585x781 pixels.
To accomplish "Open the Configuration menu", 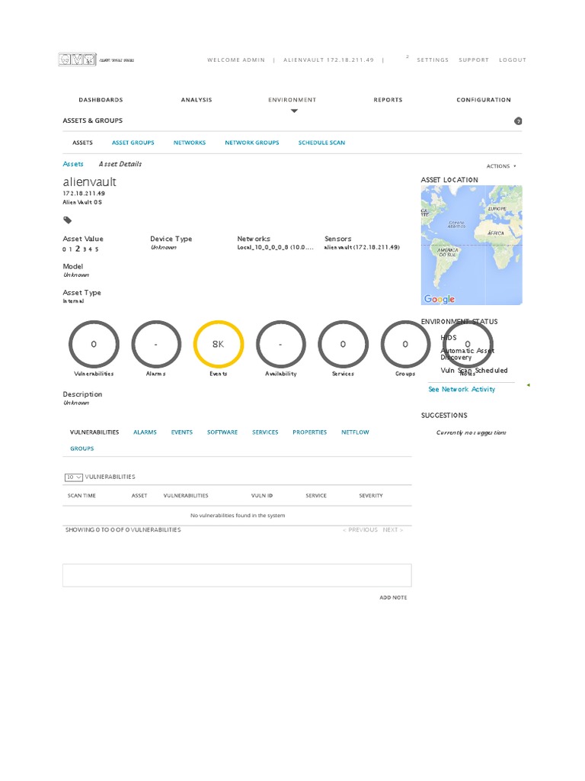I will click(x=484, y=100).
